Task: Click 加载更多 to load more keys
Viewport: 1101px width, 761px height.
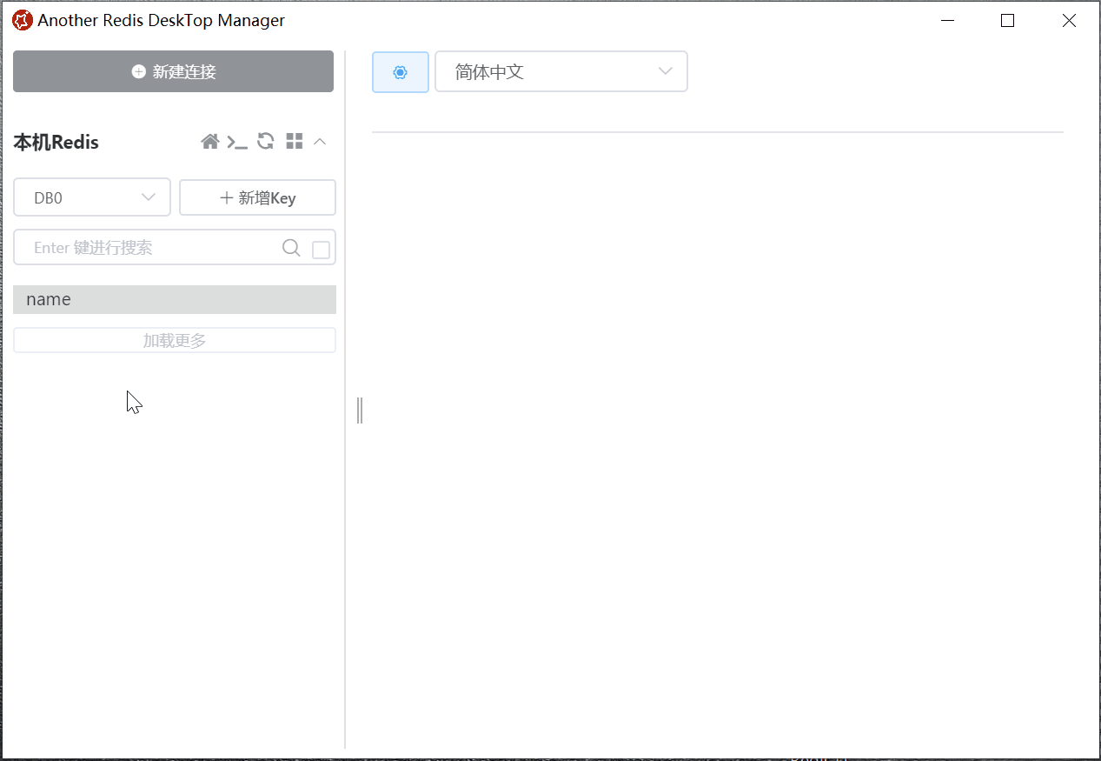Action: (175, 341)
